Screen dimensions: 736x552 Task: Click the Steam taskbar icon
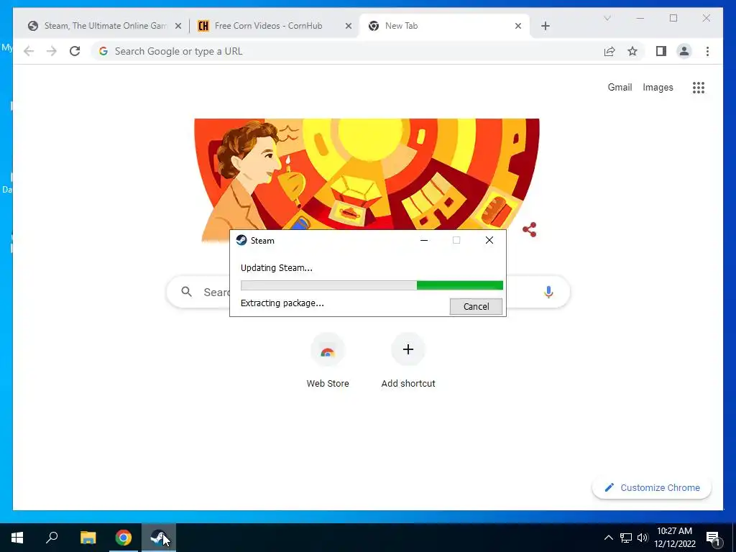pyautogui.click(x=159, y=538)
